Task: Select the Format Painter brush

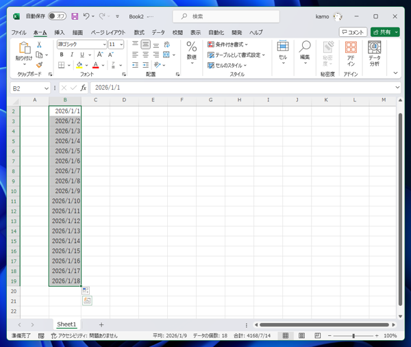Action: tap(39, 65)
